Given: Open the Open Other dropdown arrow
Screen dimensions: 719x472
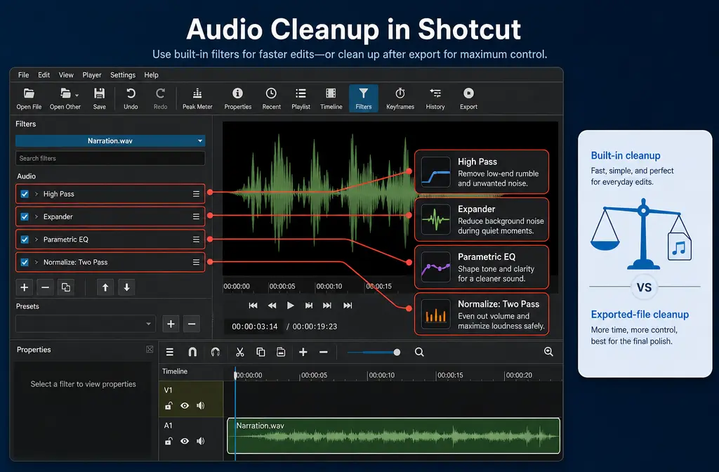Looking at the screenshot, I should click(x=77, y=96).
